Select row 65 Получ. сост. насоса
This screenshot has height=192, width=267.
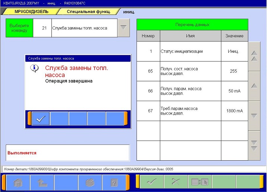[x=192, y=71]
